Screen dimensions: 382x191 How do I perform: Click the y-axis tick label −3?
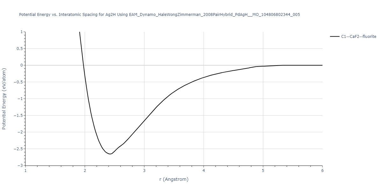(20, 166)
